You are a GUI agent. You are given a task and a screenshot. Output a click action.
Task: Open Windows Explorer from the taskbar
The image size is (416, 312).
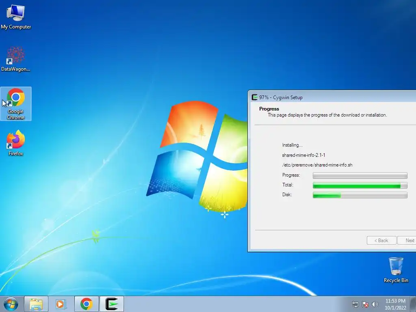[36, 304]
